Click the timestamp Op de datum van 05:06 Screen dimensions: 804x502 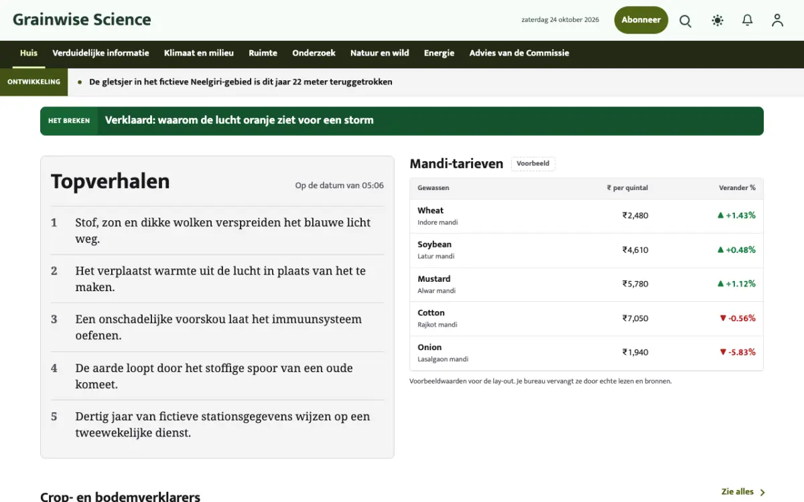pos(340,185)
